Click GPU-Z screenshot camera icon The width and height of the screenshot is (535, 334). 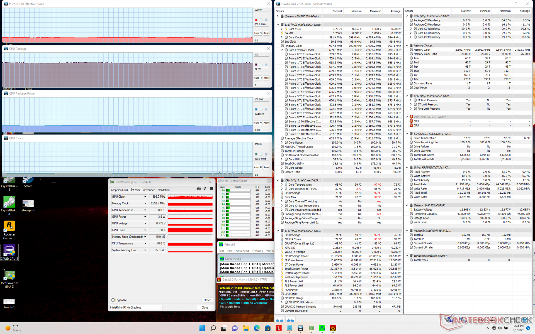tap(198, 189)
